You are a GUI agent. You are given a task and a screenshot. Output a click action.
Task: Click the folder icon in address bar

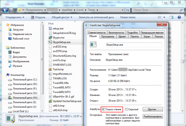point(19,10)
